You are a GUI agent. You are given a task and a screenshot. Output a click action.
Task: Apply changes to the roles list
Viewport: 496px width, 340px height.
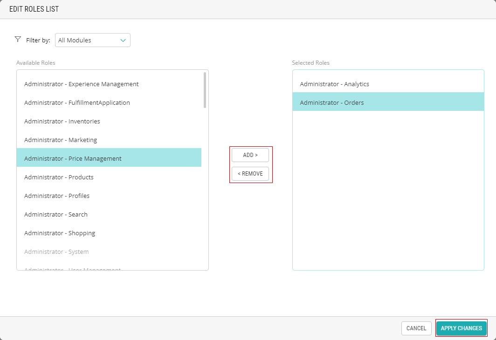tap(461, 328)
